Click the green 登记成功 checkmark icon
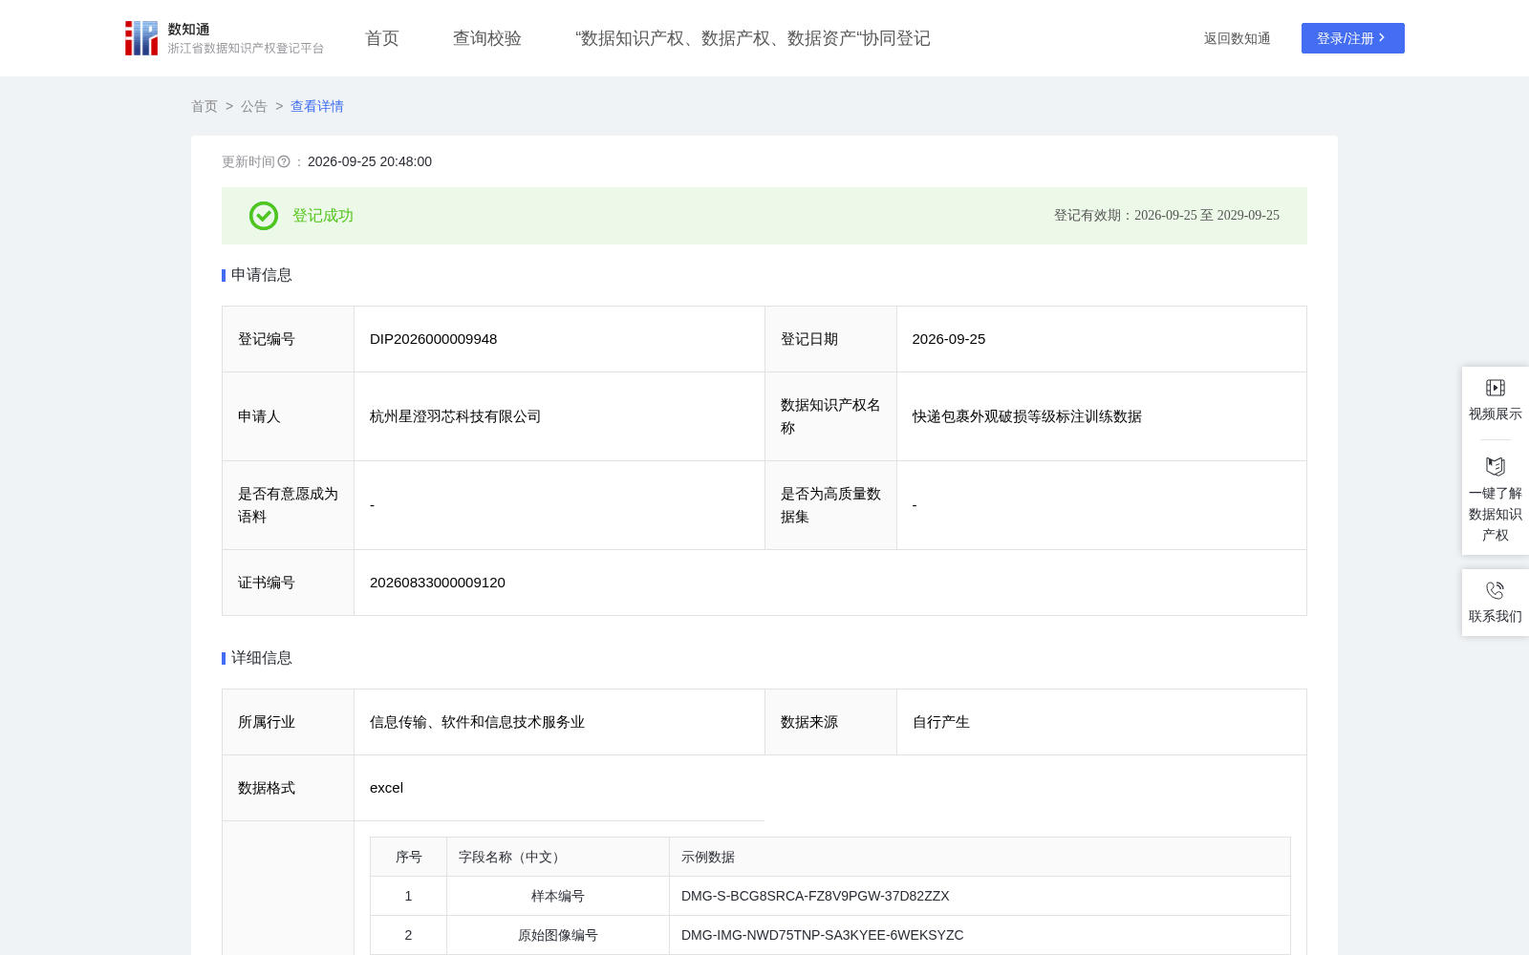 click(x=264, y=216)
